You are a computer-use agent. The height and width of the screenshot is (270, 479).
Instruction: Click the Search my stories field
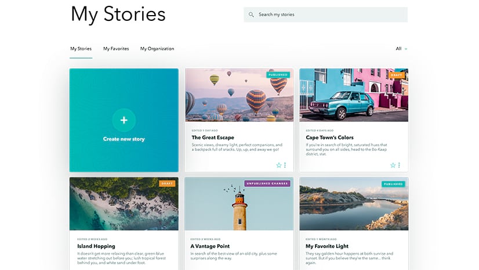[x=331, y=15]
